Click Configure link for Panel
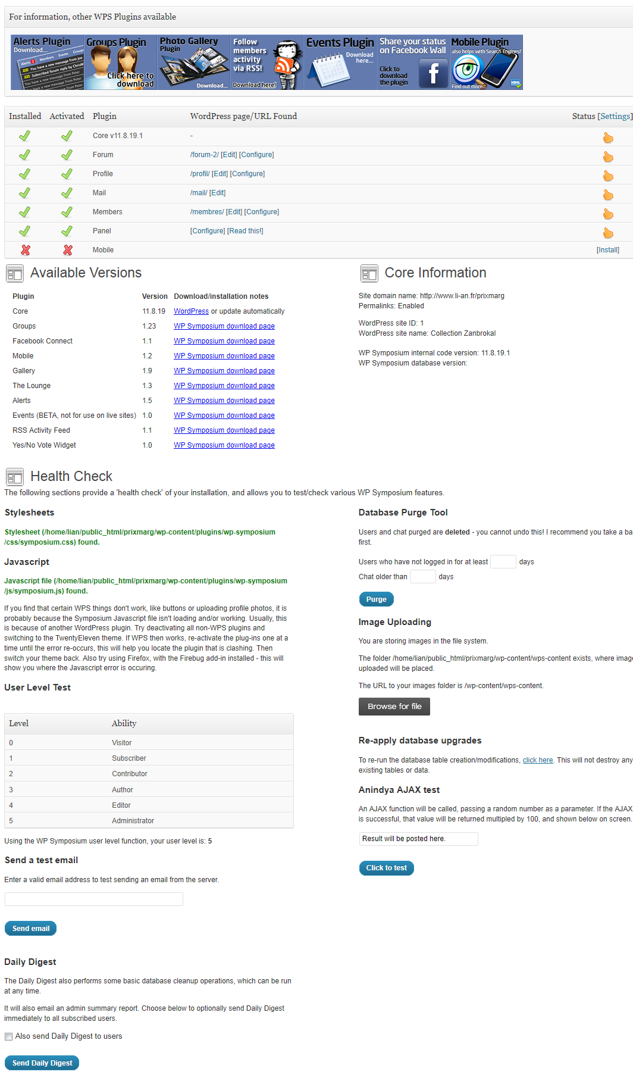This screenshot has height=1081, width=633. point(208,231)
